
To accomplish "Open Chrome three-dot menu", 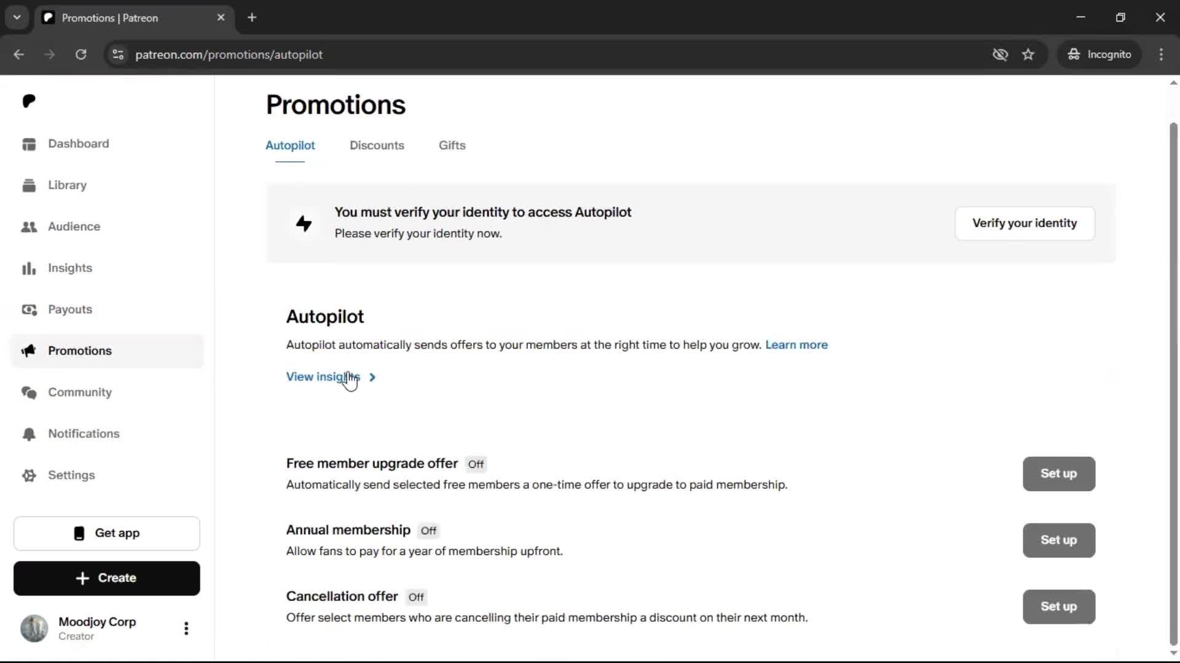I will click(1162, 55).
